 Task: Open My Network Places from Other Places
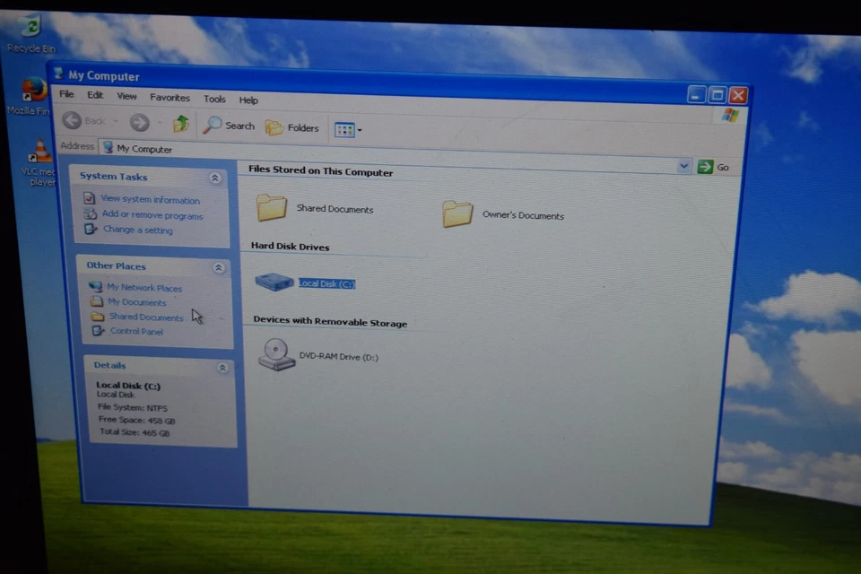click(144, 287)
